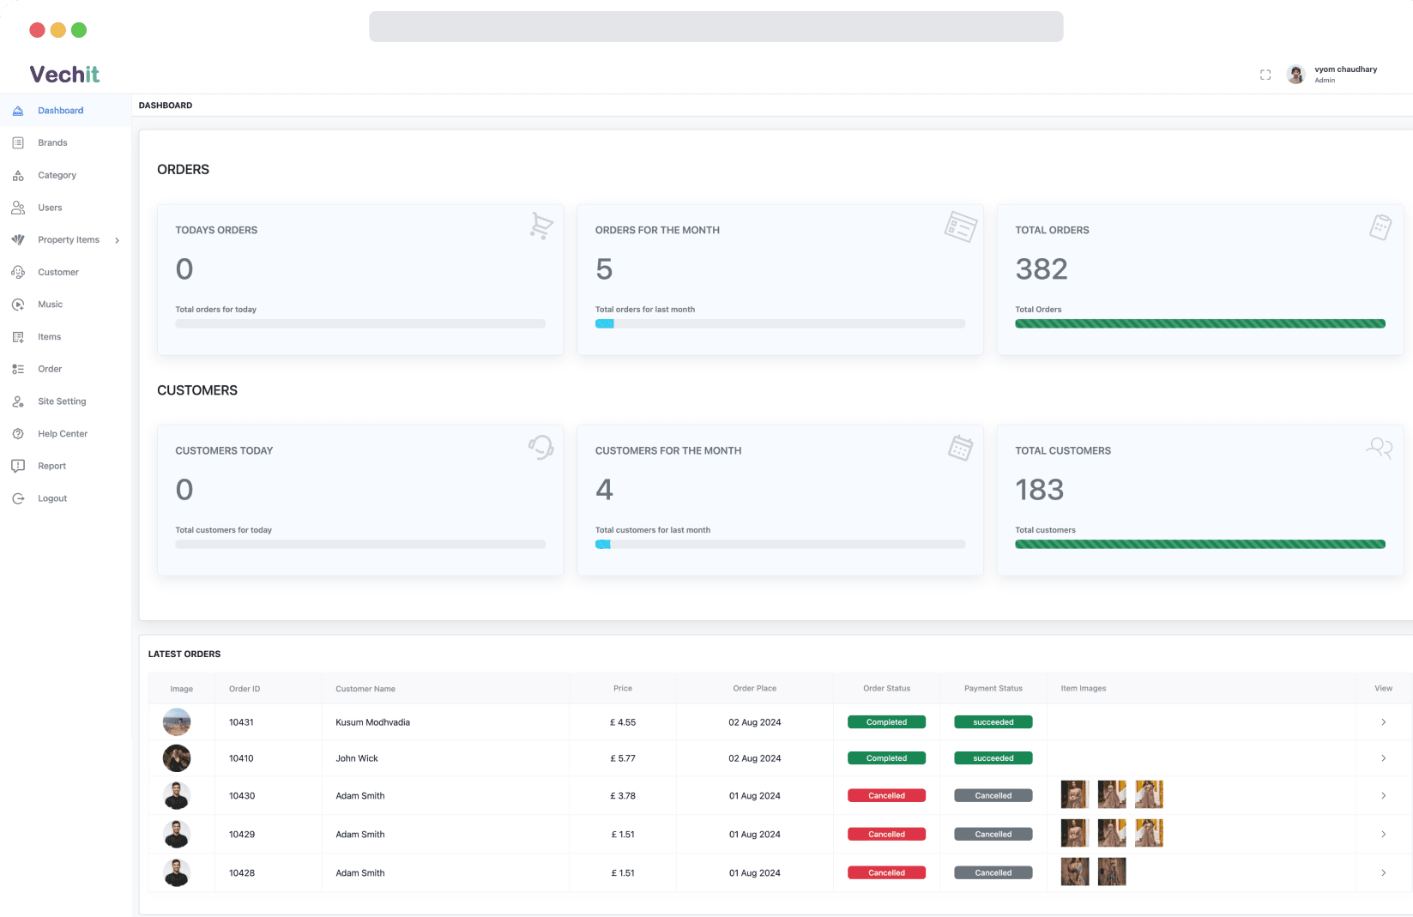Screen dimensions: 1413x917
Task: Click the Vechit logo
Action: (64, 75)
